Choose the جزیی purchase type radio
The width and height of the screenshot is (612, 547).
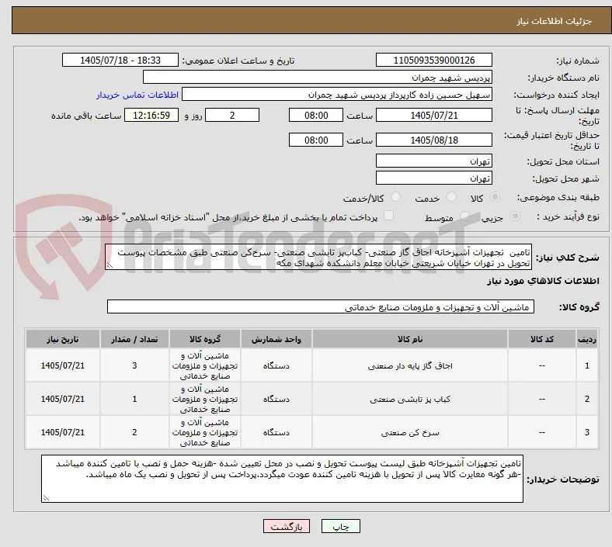pyautogui.click(x=515, y=216)
